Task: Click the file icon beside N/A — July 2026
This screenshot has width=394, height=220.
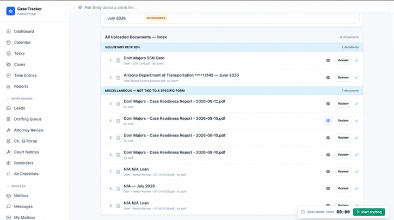Action: [x=118, y=188]
